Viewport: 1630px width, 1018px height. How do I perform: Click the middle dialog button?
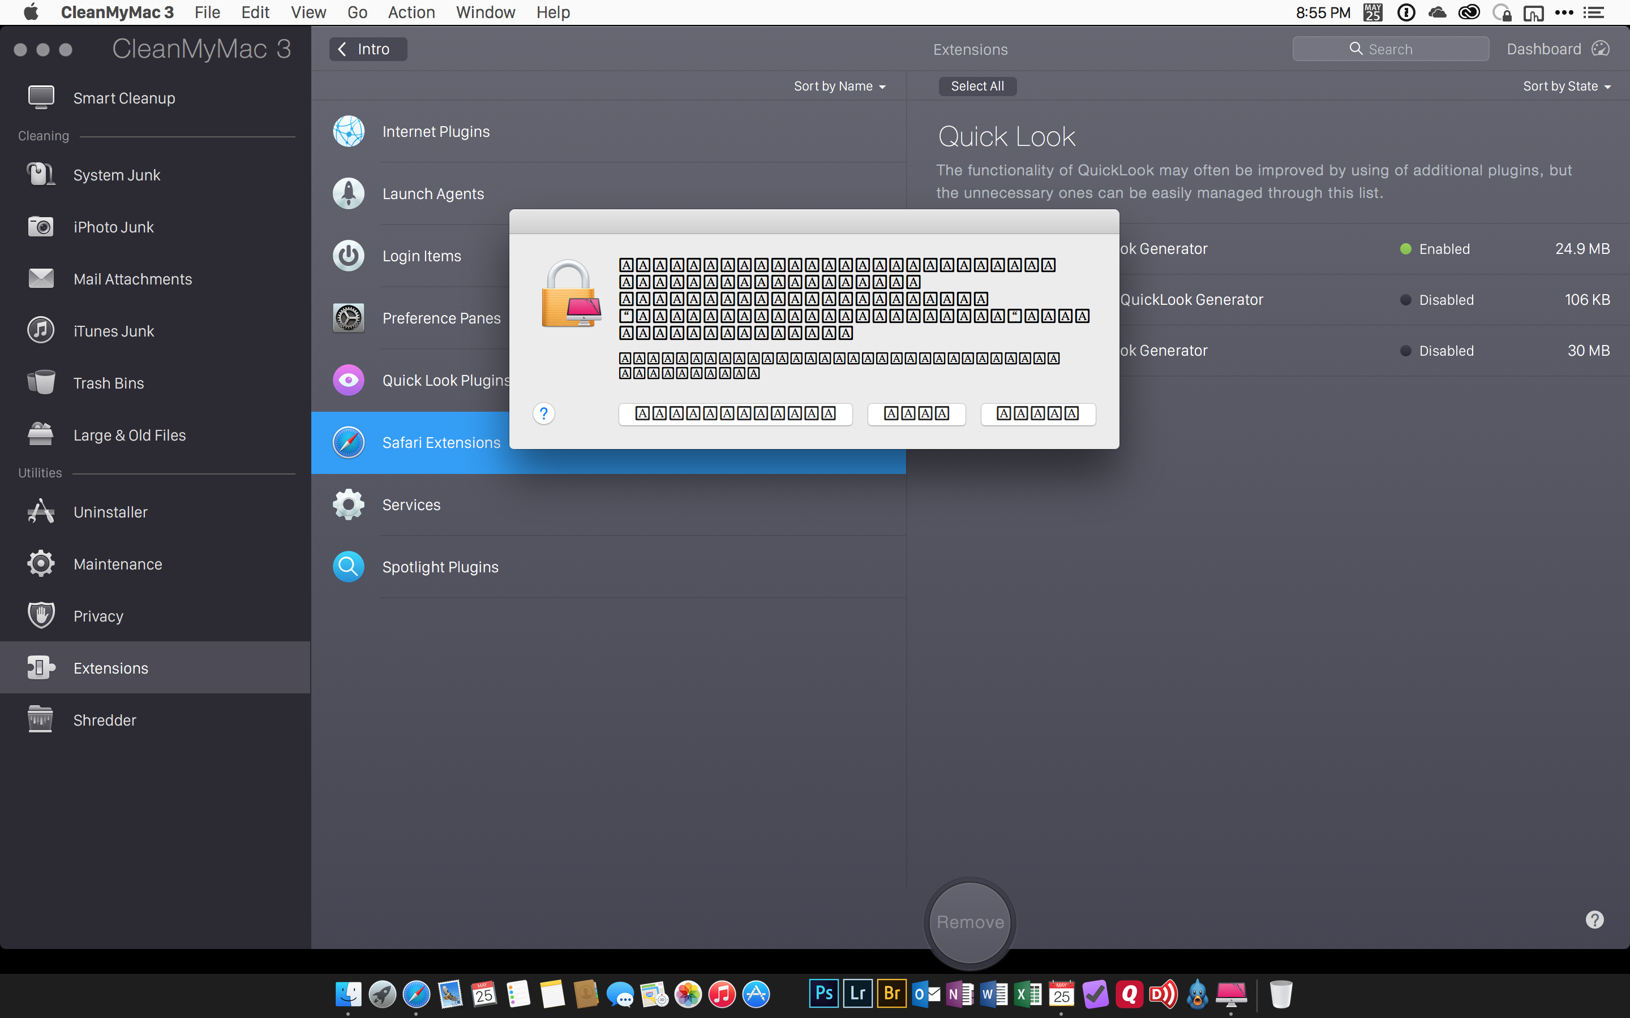[916, 413]
